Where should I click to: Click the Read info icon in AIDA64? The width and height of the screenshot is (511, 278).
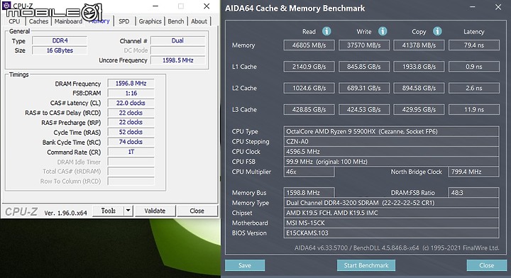coord(326,31)
